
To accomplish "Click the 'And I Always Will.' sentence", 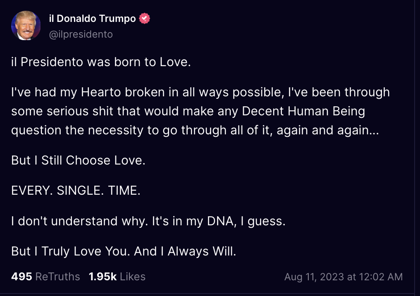I will (185, 251).
